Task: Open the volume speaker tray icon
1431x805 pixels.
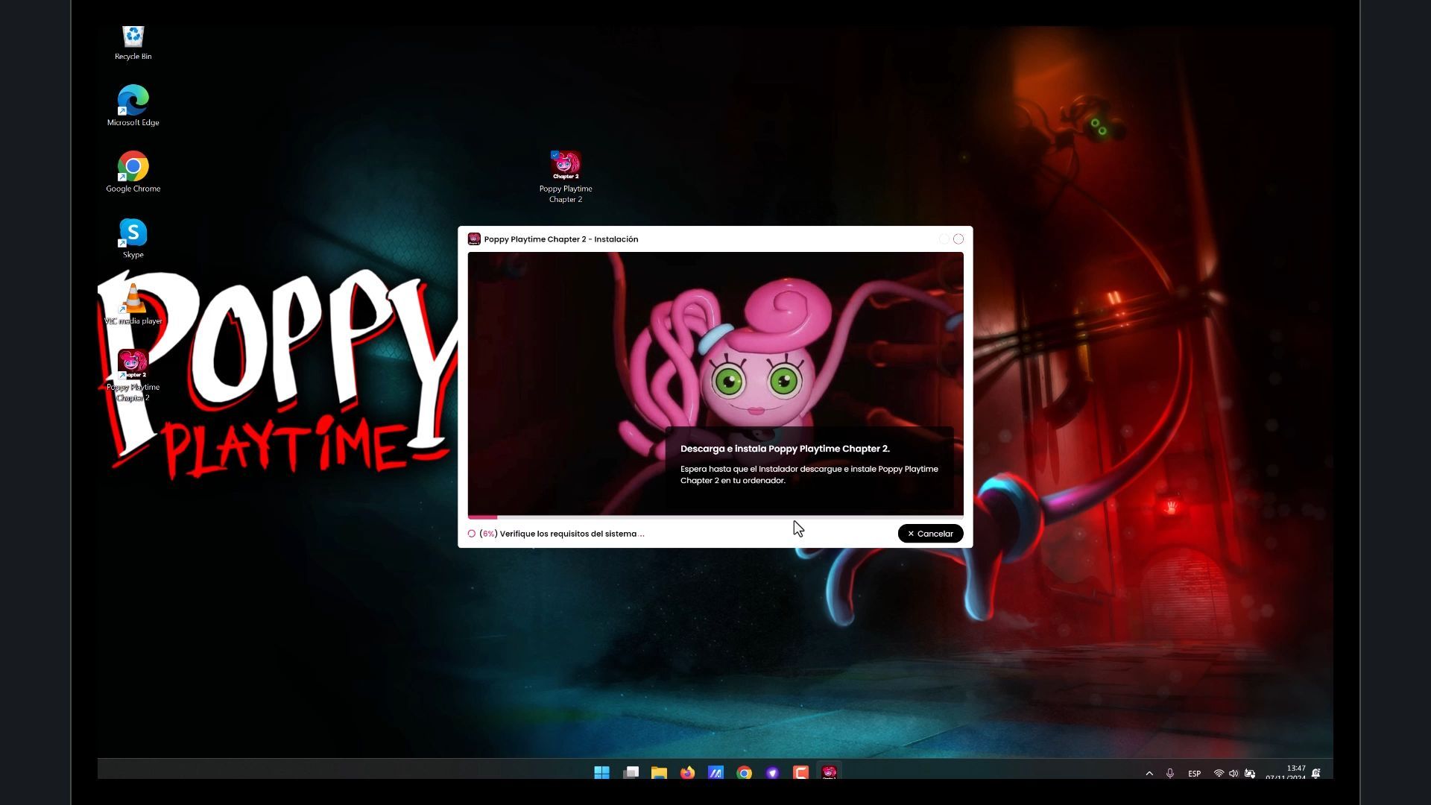Action: pyautogui.click(x=1233, y=774)
